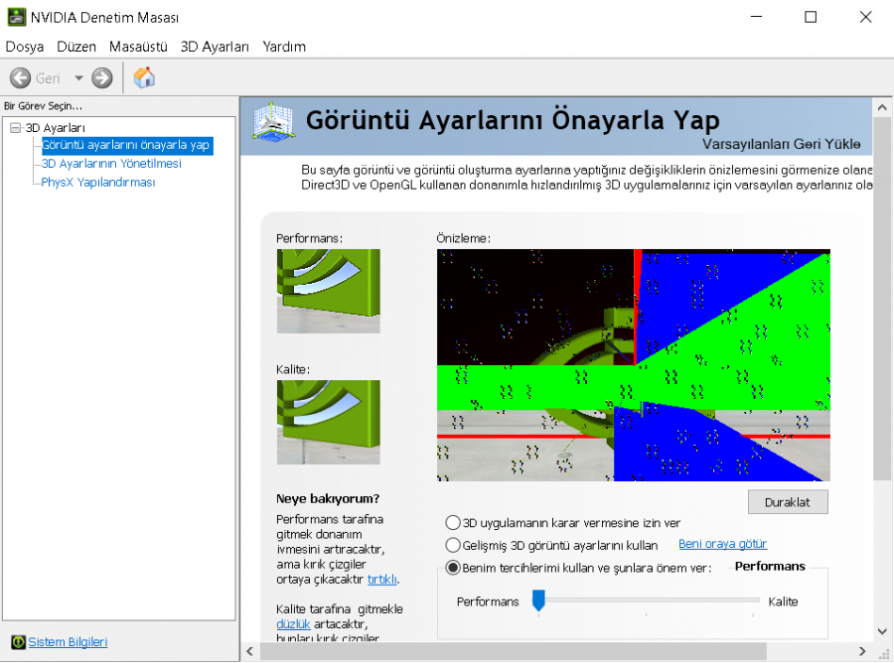The image size is (894, 663).
Task: Select the 3D Ayarları root tree label
Action: tap(56, 128)
